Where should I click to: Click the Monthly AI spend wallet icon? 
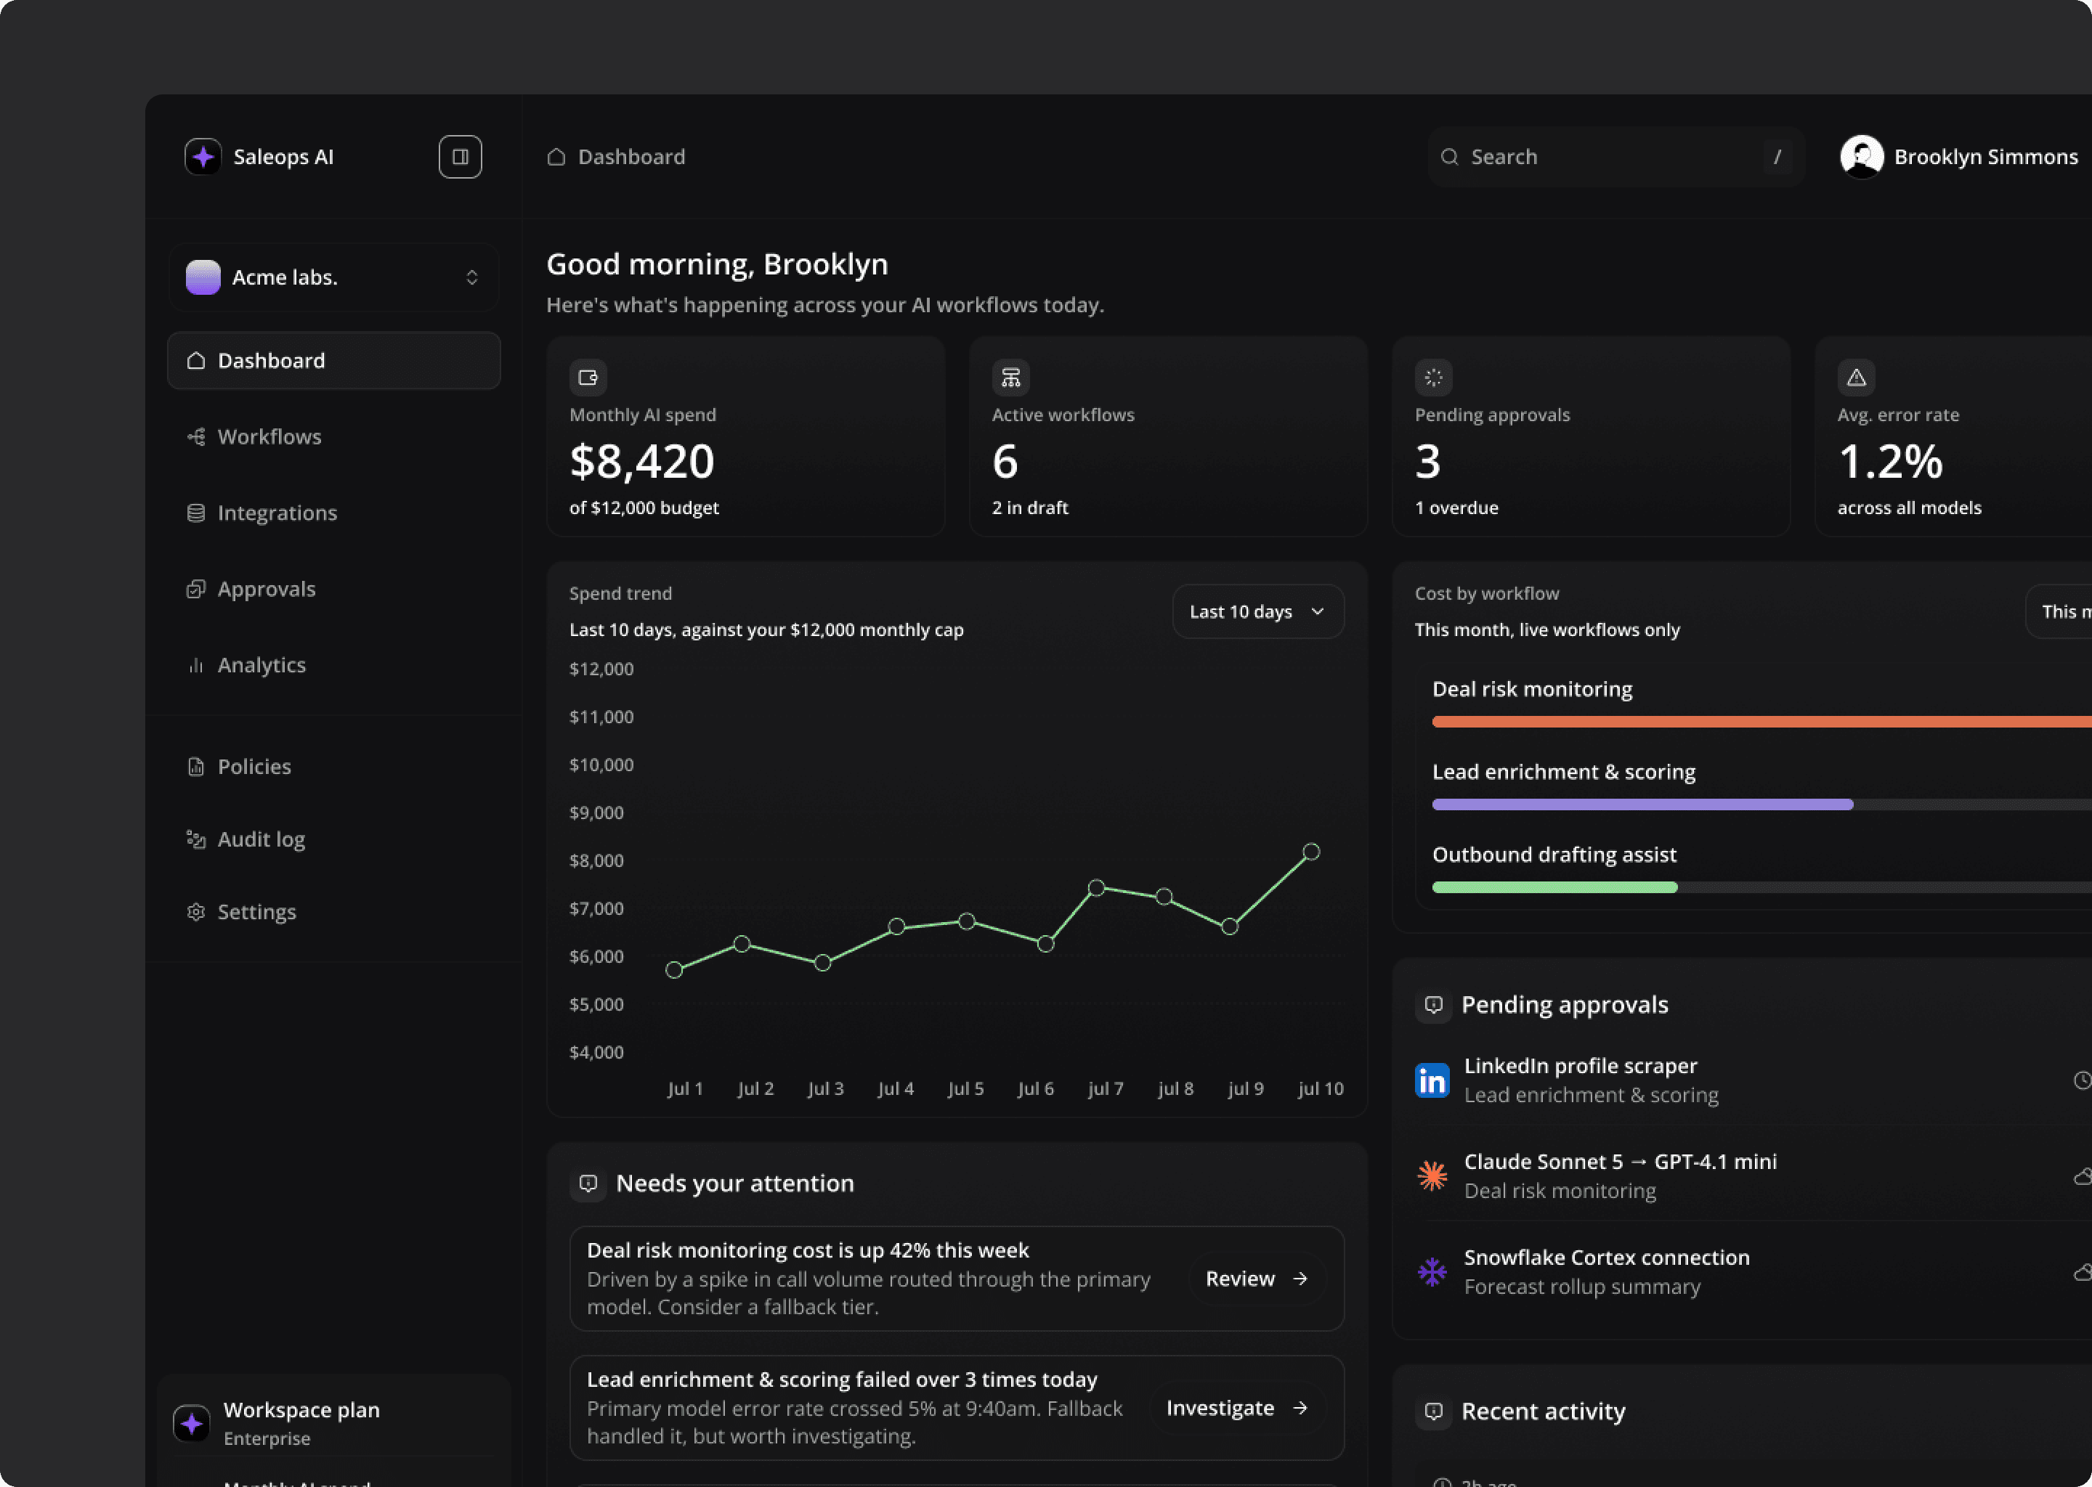pos(588,378)
